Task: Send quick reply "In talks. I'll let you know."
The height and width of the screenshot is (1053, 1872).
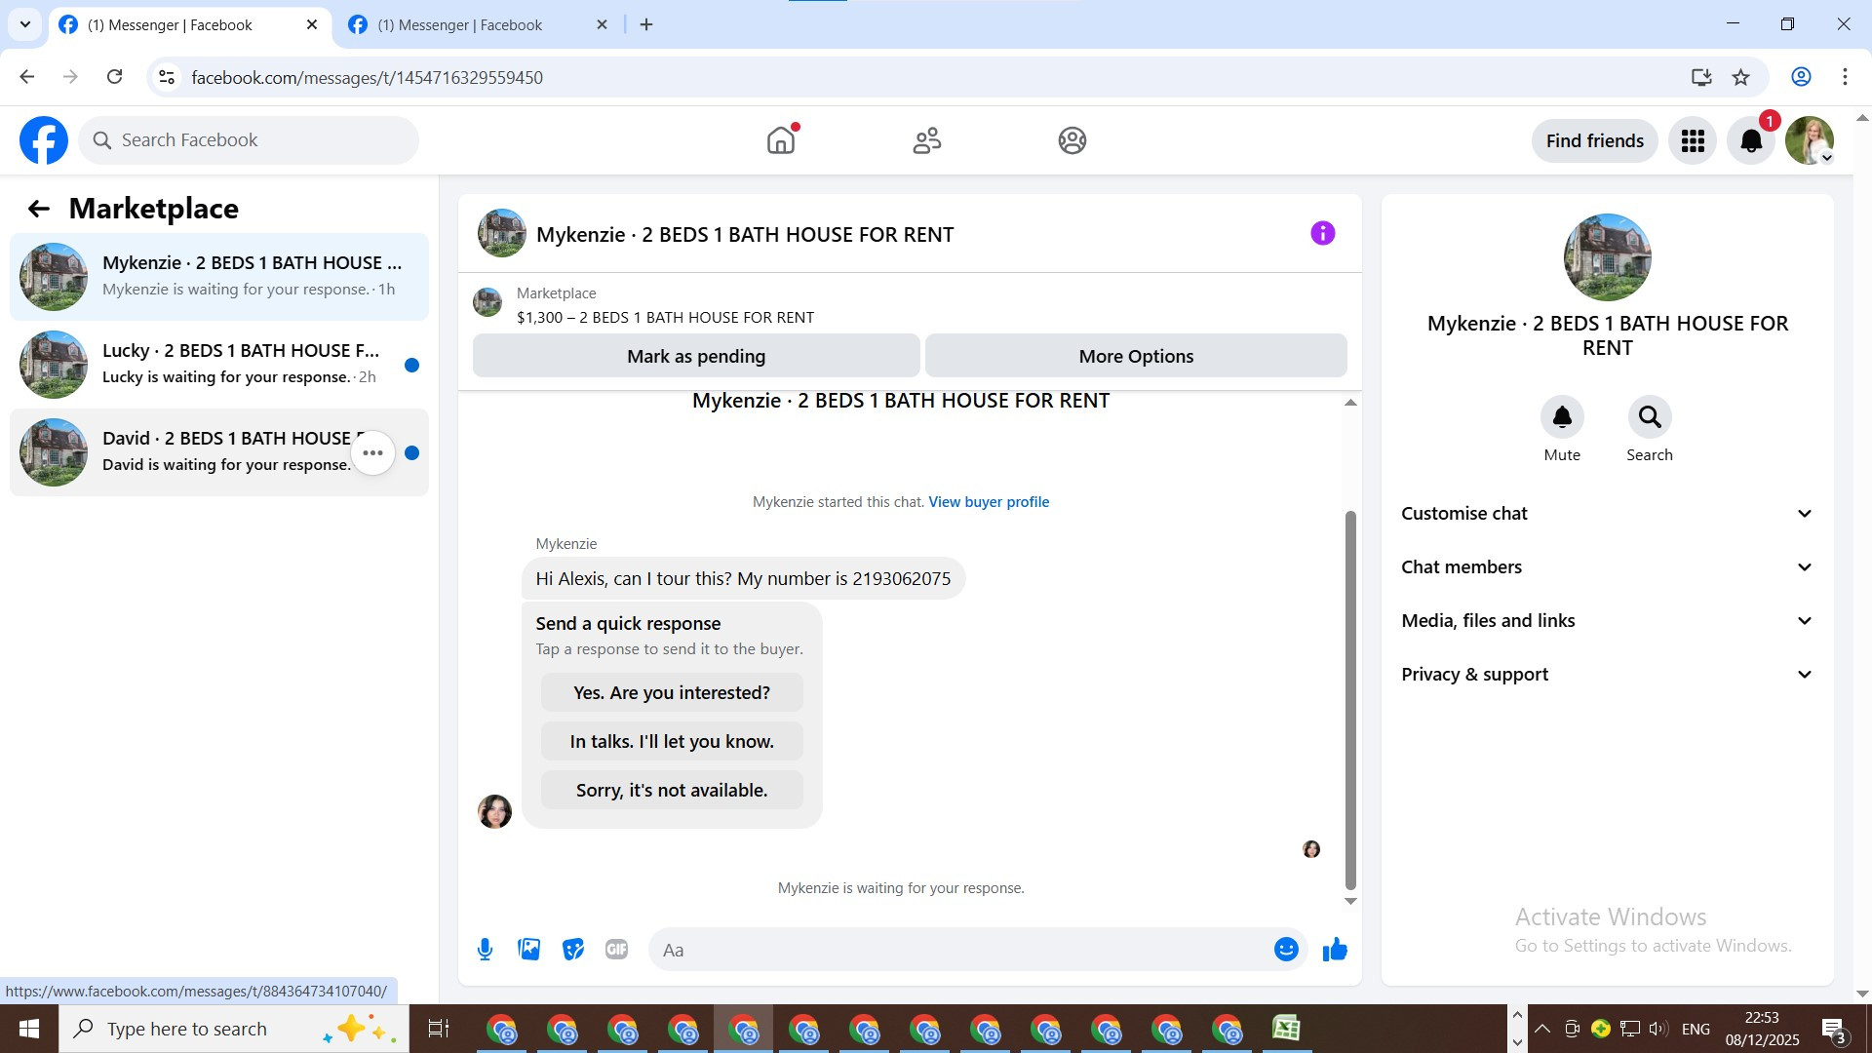Action: (x=672, y=742)
